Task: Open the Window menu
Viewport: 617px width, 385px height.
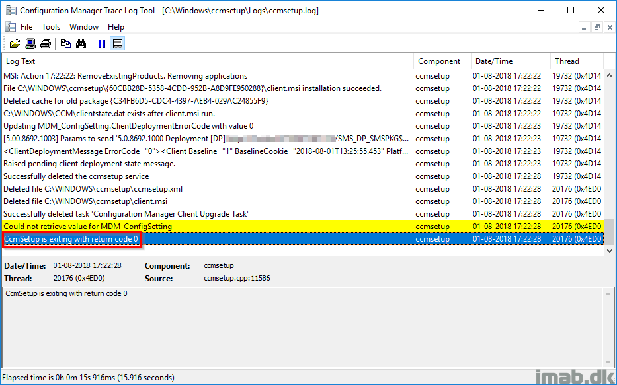Action: [84, 27]
